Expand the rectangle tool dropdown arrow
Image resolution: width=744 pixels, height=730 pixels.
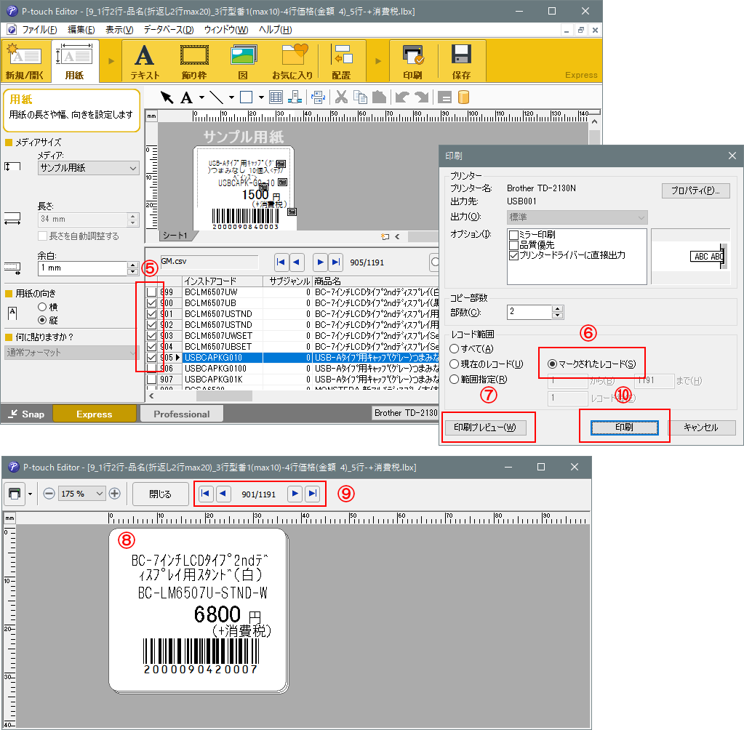coord(261,97)
